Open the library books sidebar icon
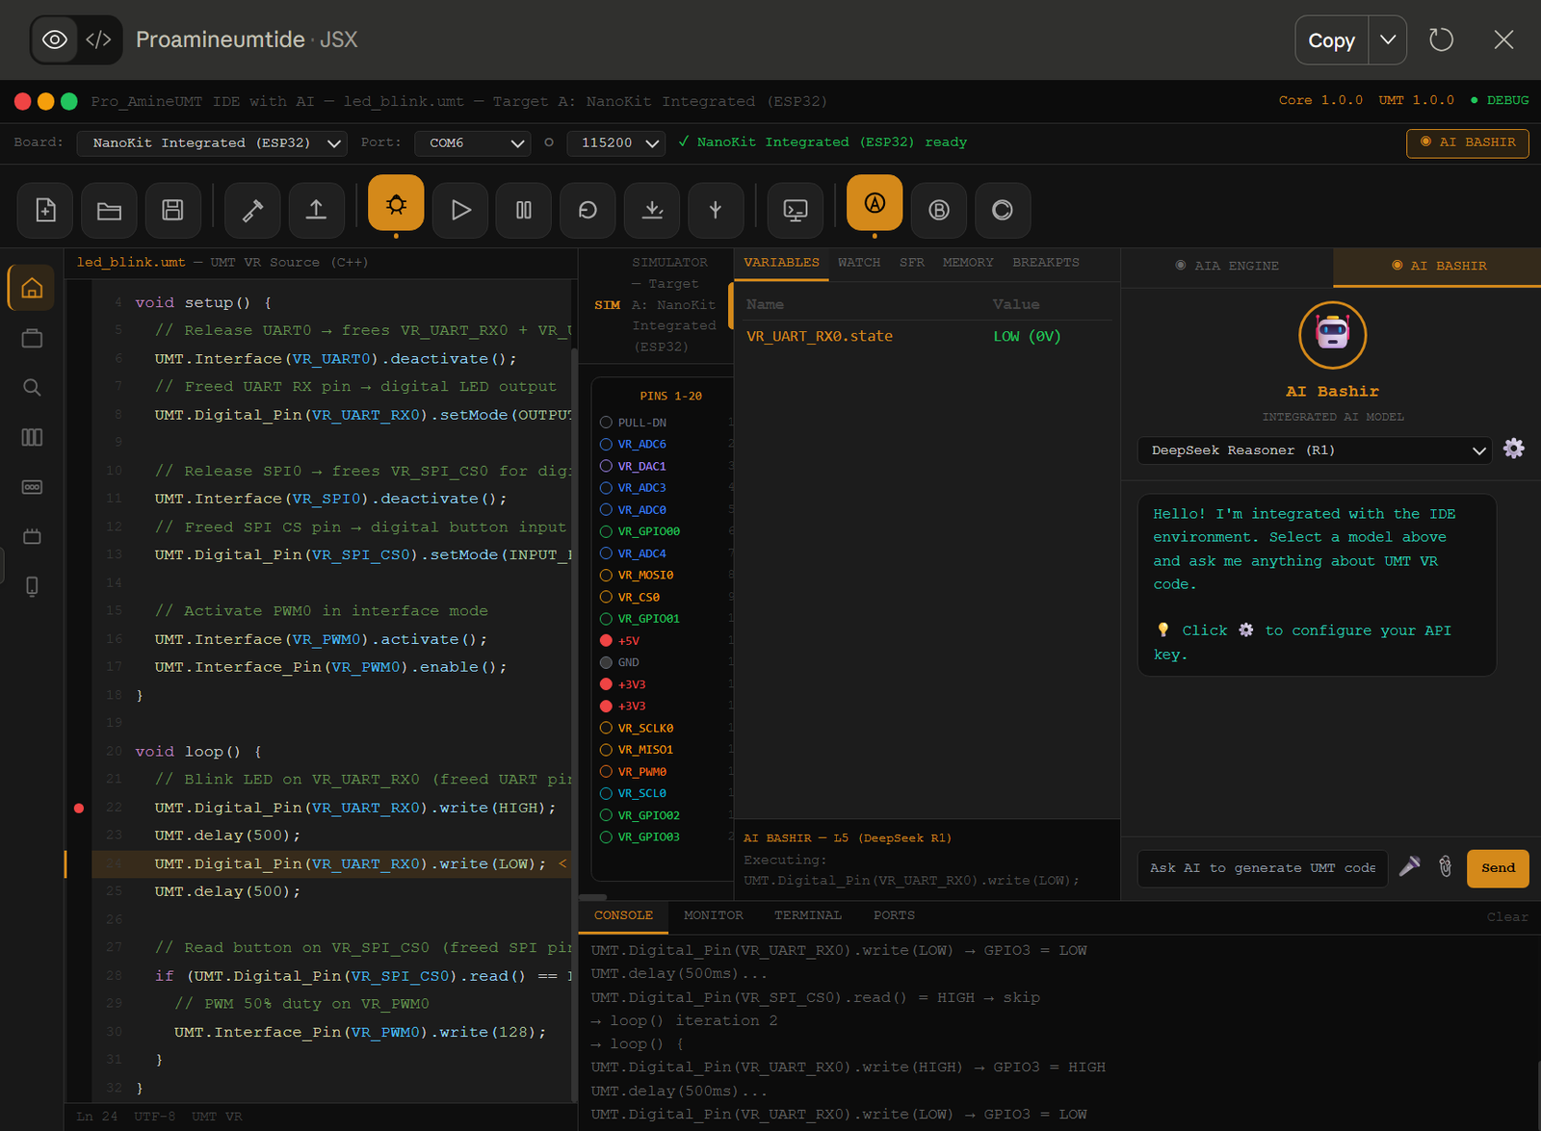Viewport: 1541px width, 1131px height. pos(32,437)
